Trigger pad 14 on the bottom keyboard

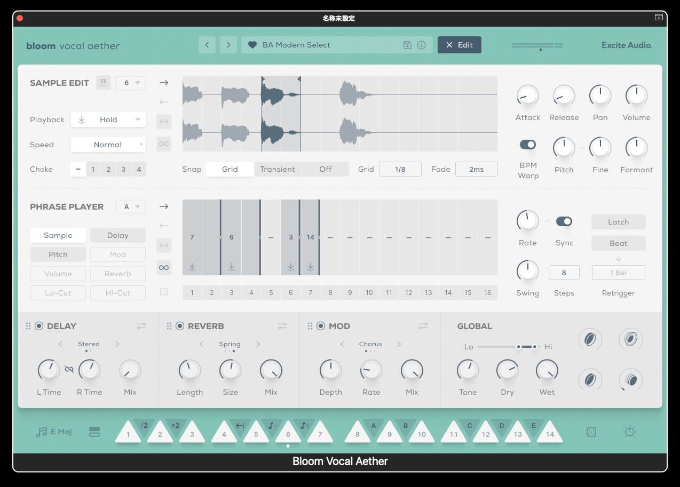point(550,433)
